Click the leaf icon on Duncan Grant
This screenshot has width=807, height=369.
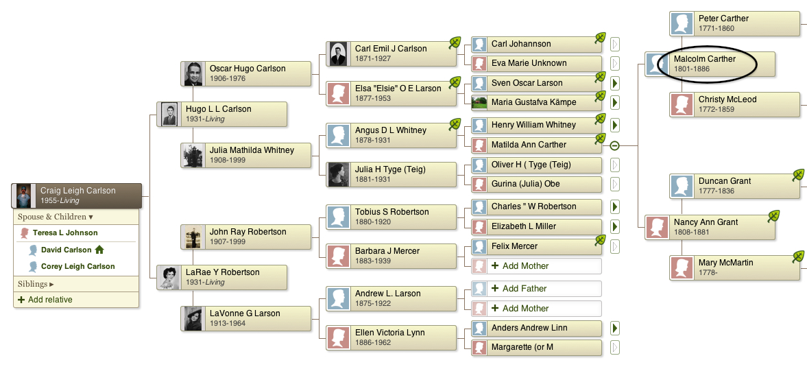(798, 175)
